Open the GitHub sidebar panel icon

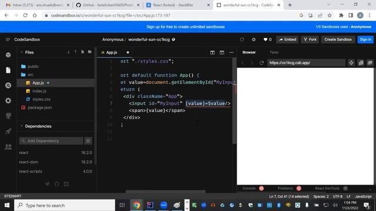click(8, 116)
